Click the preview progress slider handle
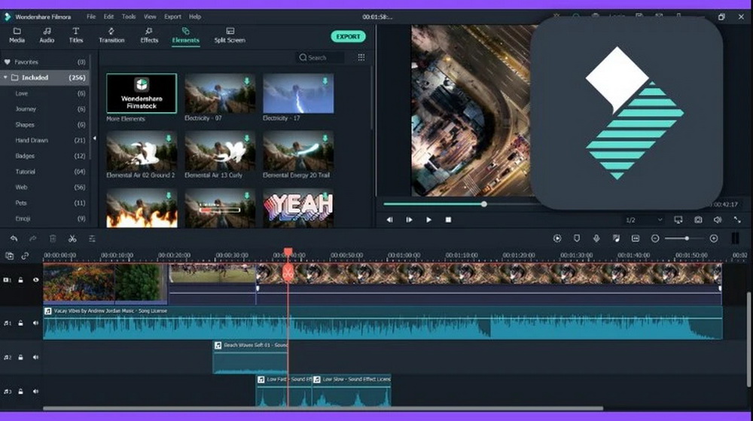Image resolution: width=753 pixels, height=421 pixels. pos(484,204)
